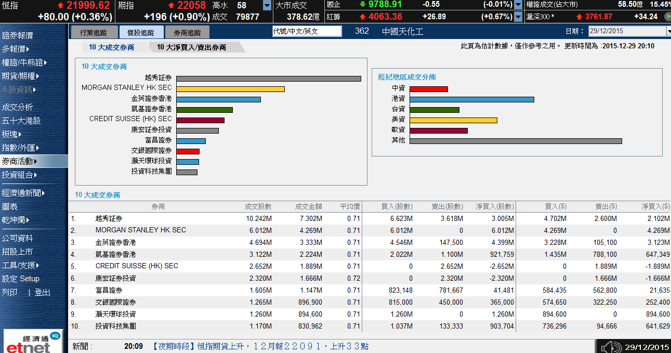Viewport: 671px width, 353px height.
Task: Click 列印 print link
Action: tap(10, 293)
